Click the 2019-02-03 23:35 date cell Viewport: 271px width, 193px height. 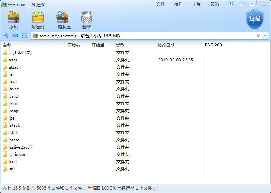point(175,60)
